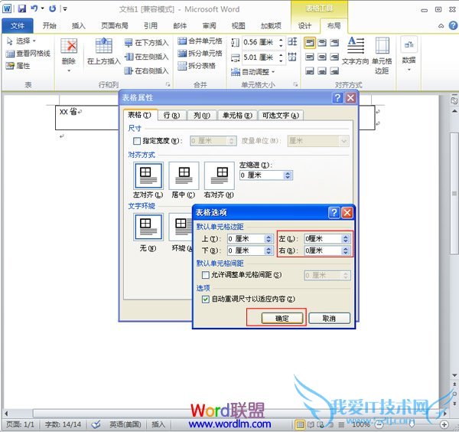Click Insert Below (在下方插入)
The height and width of the screenshot is (432, 459).
coord(147,43)
